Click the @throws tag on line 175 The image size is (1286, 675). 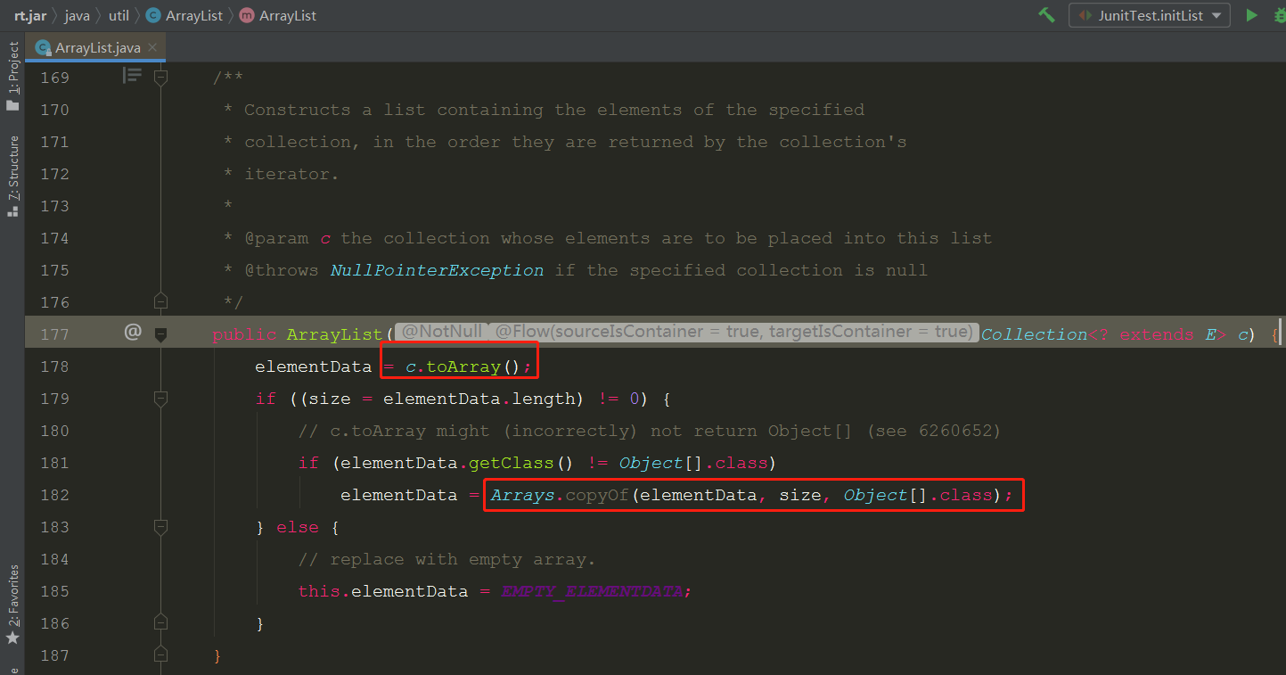(282, 270)
